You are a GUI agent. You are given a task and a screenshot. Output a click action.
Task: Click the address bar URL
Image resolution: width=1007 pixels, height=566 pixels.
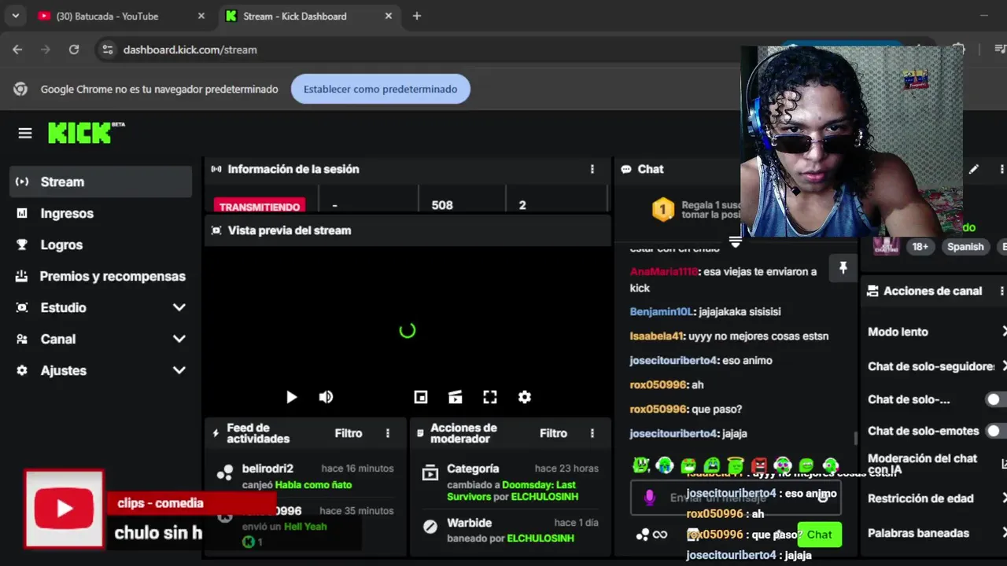pos(190,50)
